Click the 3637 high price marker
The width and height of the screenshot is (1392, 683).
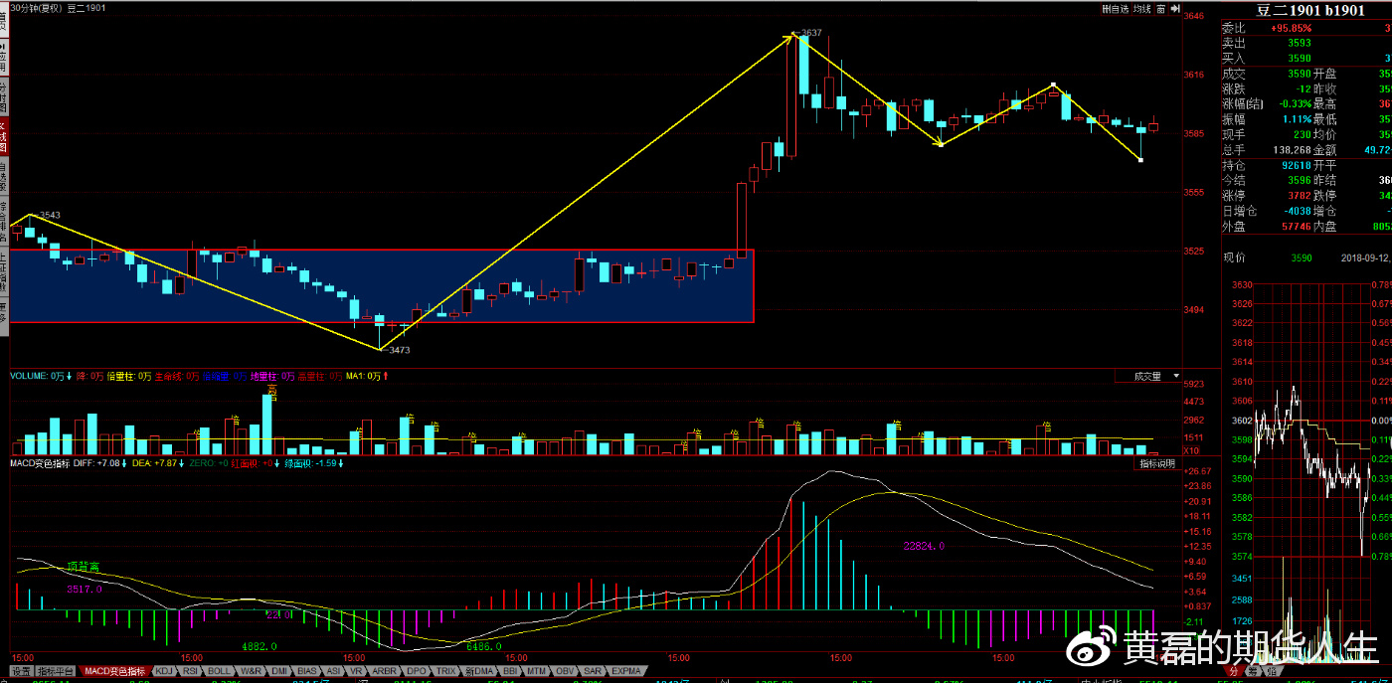click(x=810, y=33)
